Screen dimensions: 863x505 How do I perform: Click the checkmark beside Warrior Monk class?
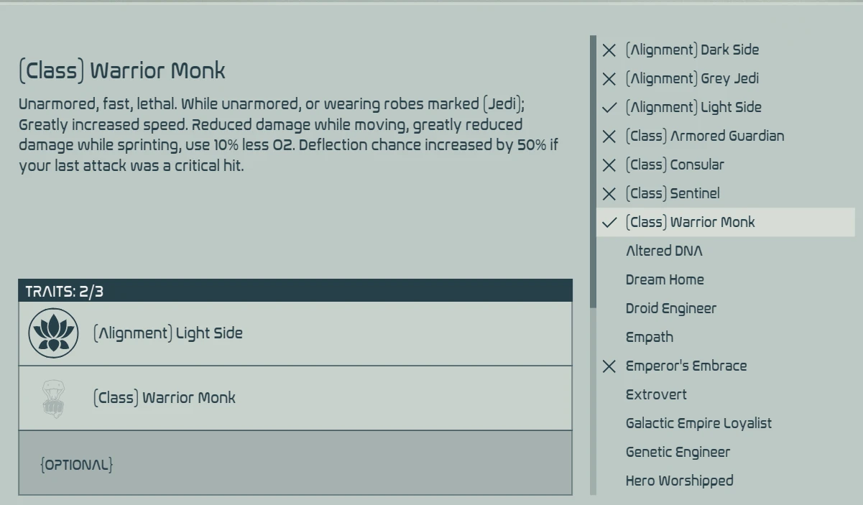(x=609, y=223)
